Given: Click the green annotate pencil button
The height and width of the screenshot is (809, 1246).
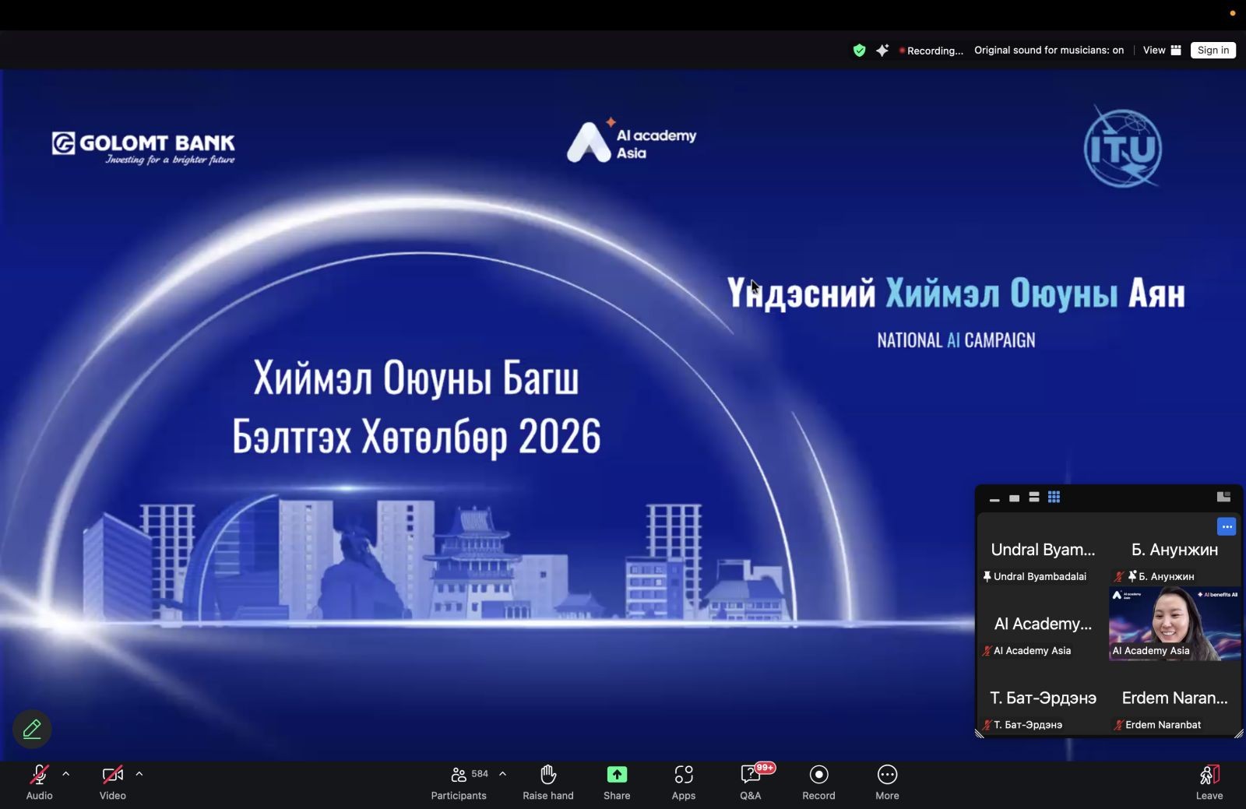Looking at the screenshot, I should click(x=32, y=730).
